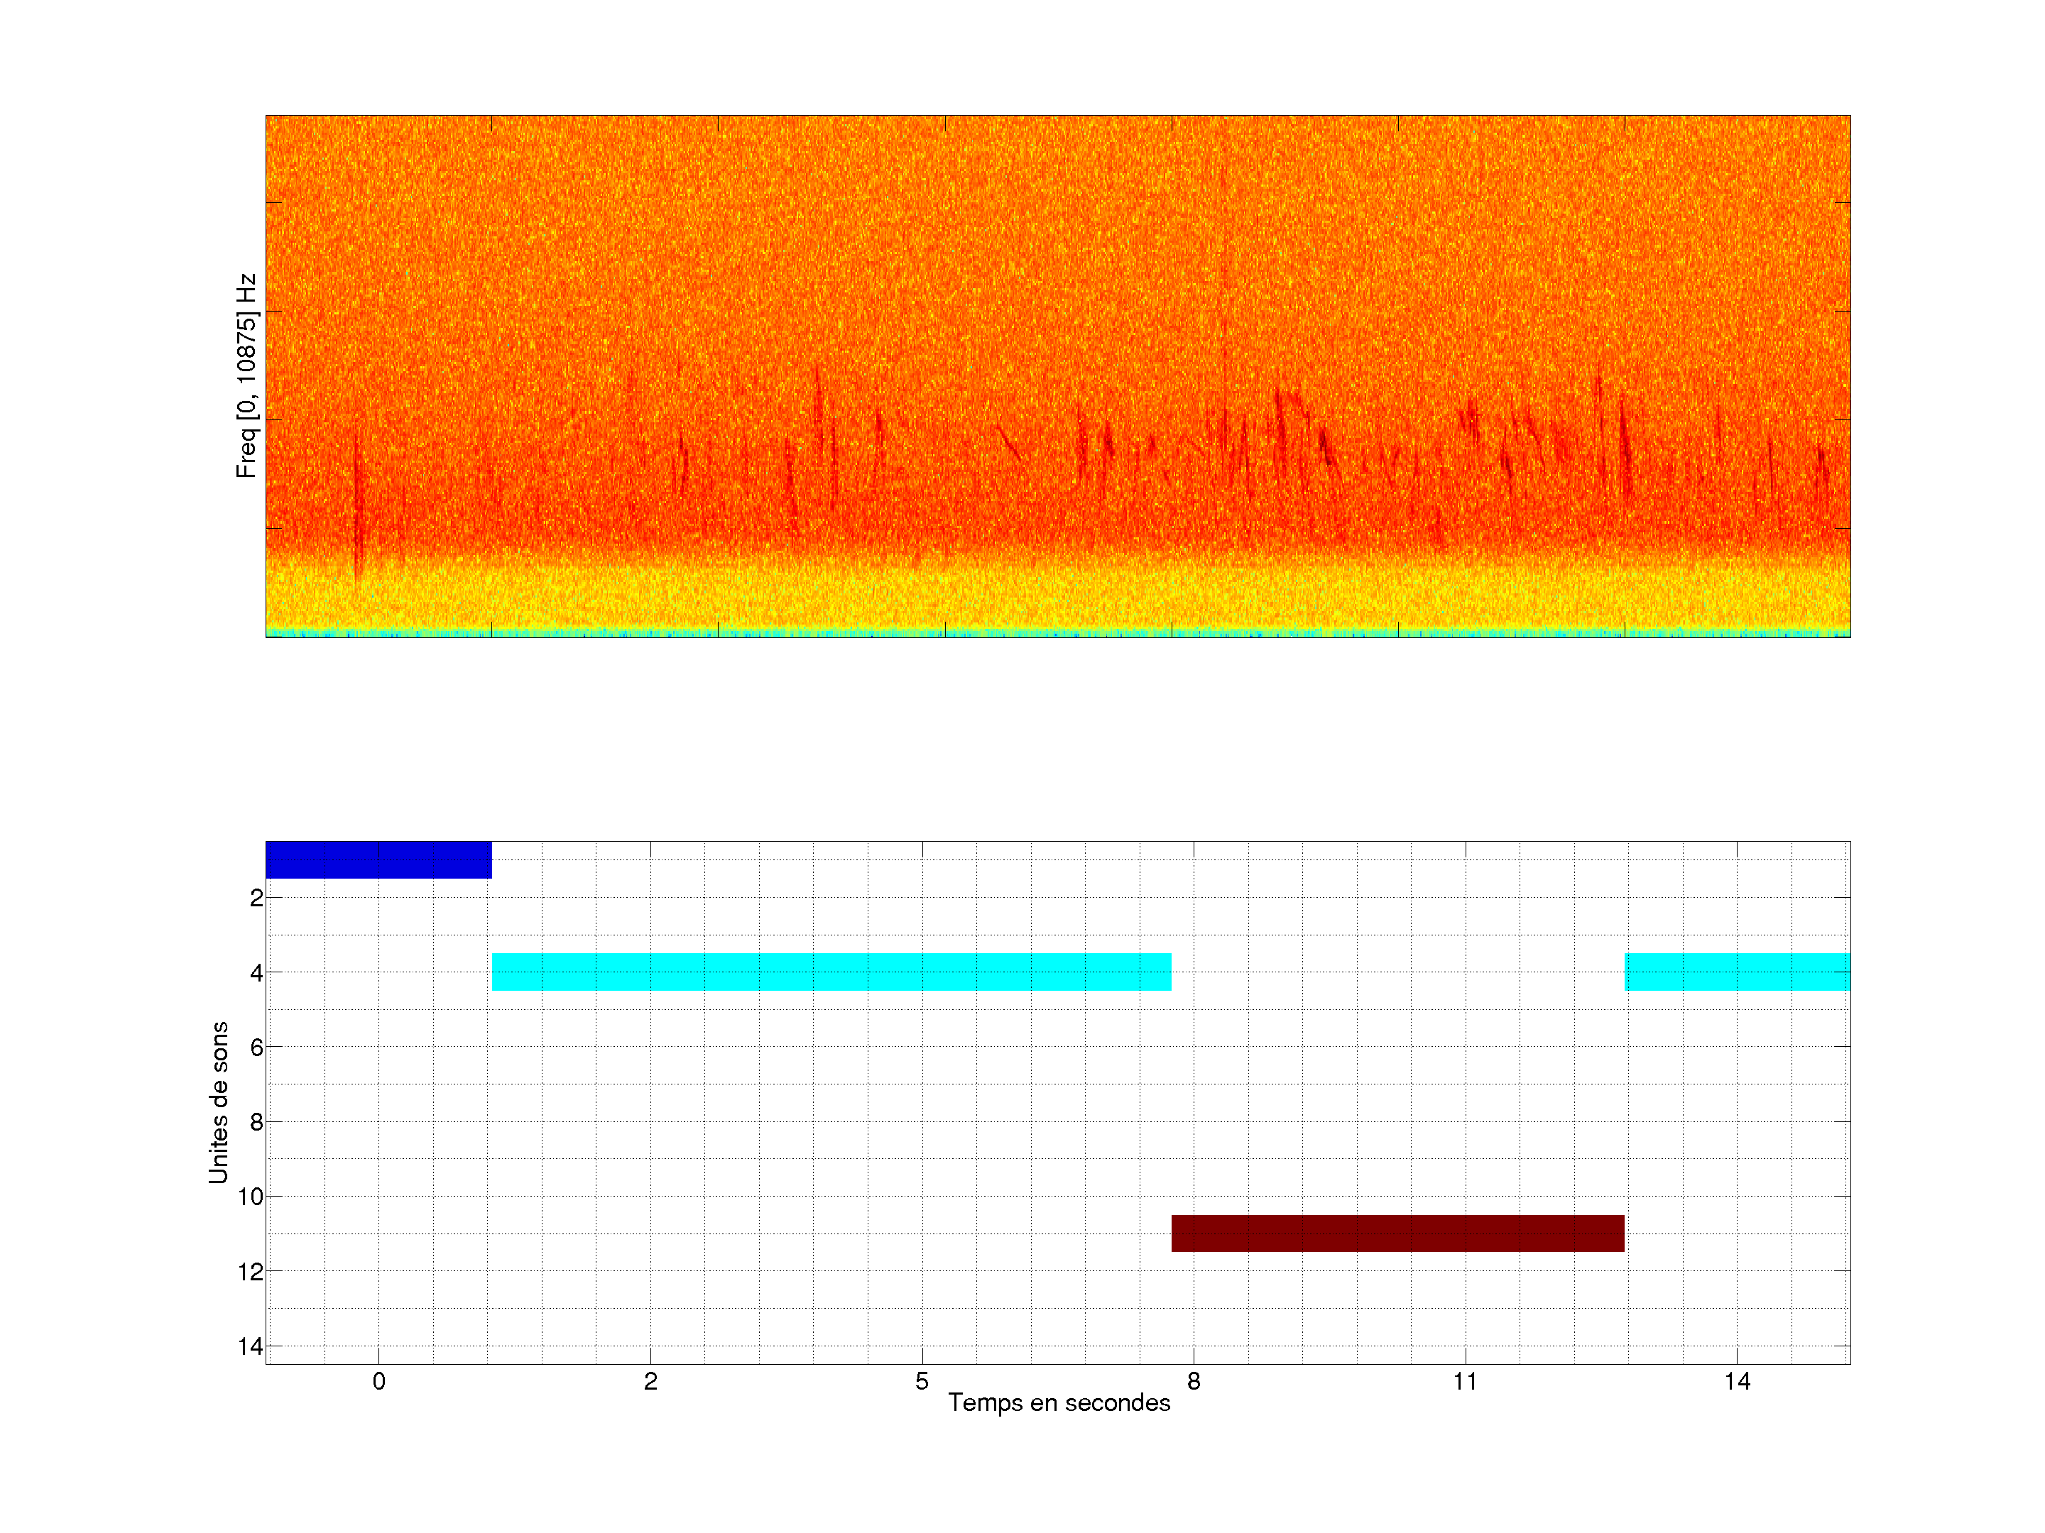Click x-axis tick label 11
Screen dimensions: 2045x1533
click(x=1464, y=1381)
